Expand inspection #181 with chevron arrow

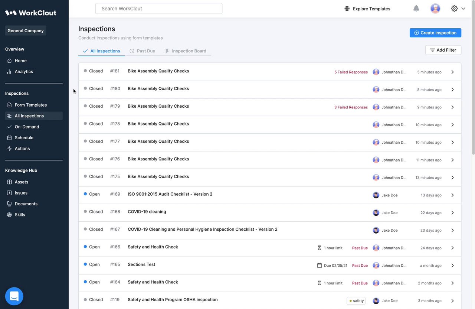(x=452, y=72)
